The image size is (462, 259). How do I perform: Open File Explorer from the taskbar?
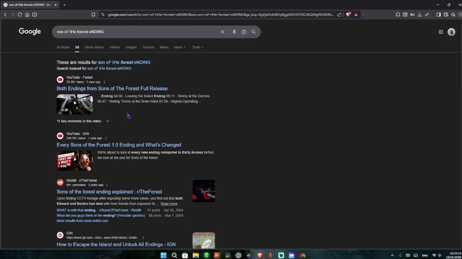coord(196,255)
